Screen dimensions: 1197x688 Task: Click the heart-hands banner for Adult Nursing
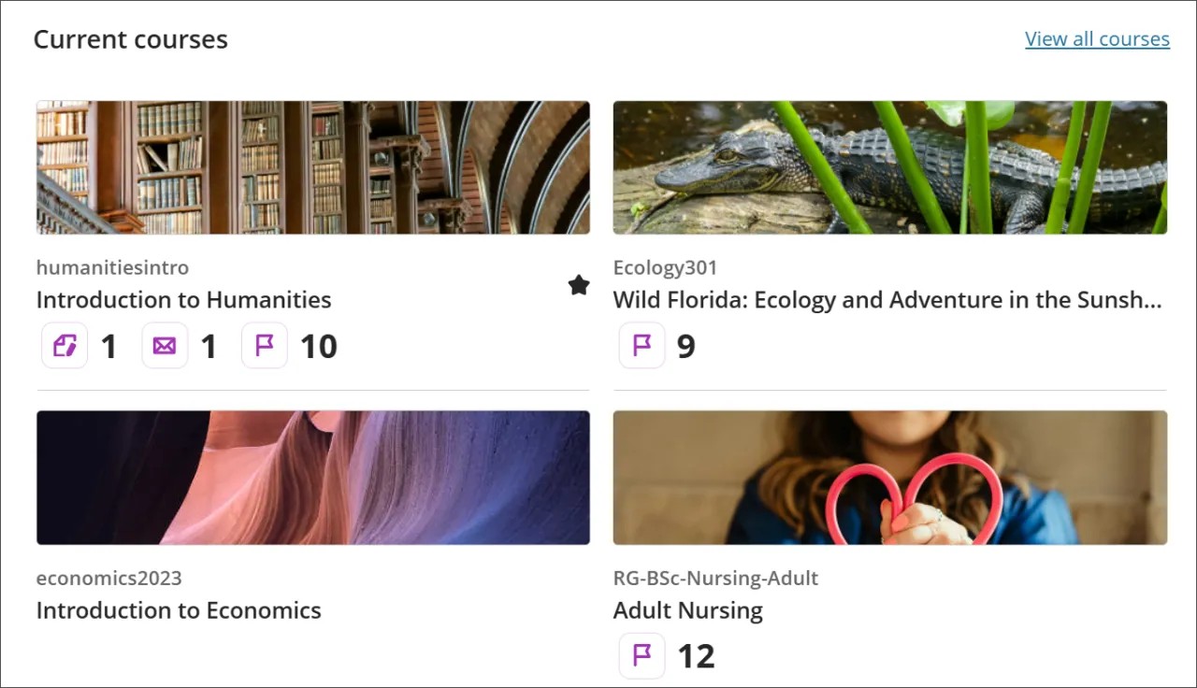click(889, 477)
